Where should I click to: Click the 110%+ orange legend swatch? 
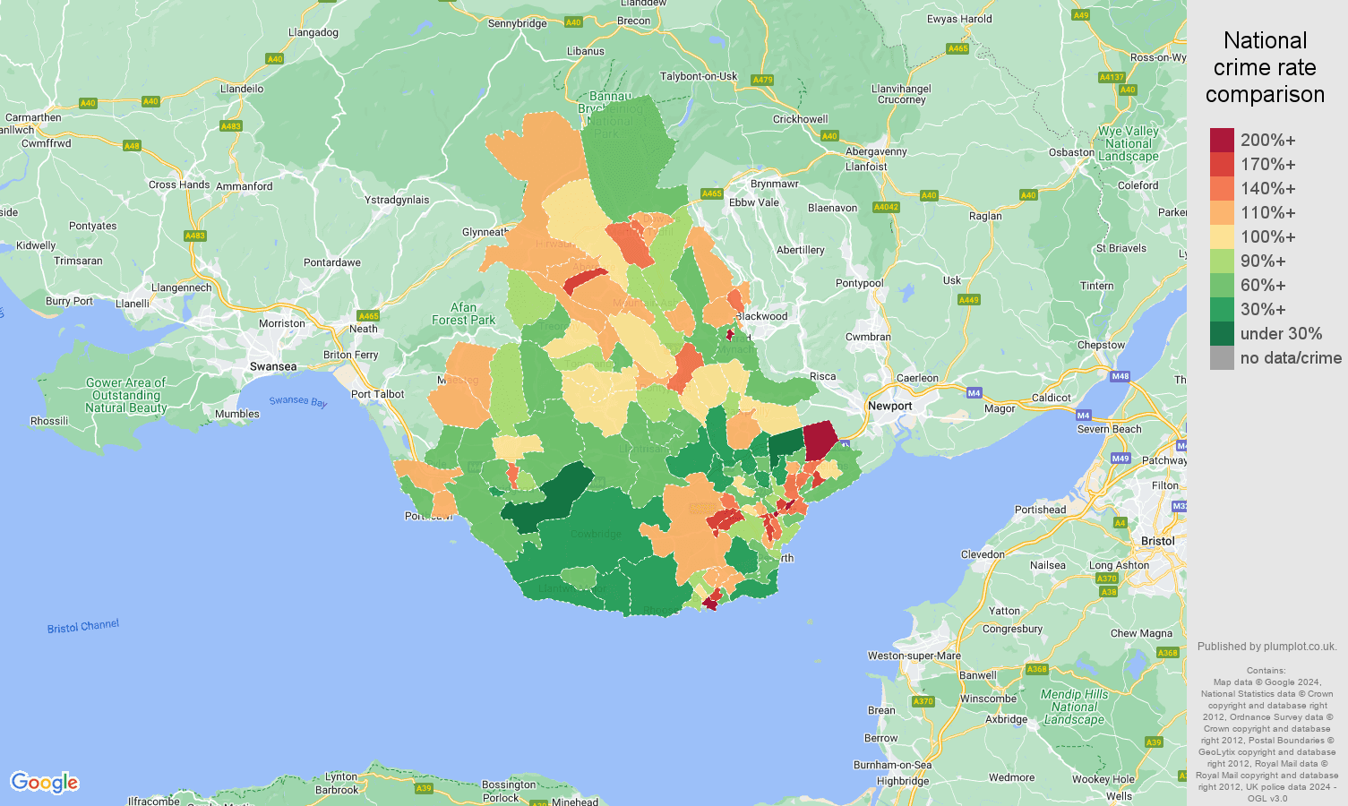click(x=1222, y=212)
